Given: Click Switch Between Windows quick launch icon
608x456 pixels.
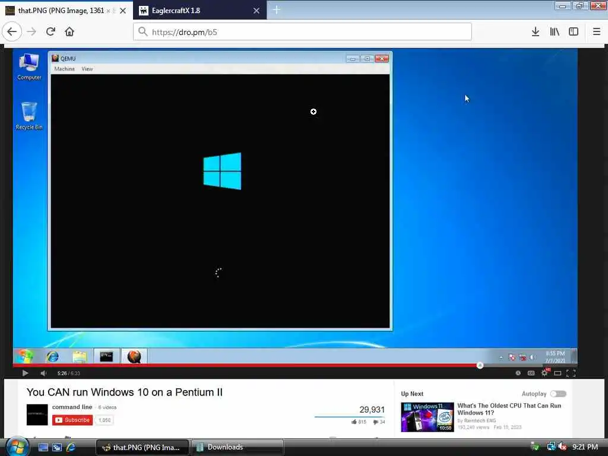Looking at the screenshot, I should (x=56, y=448).
